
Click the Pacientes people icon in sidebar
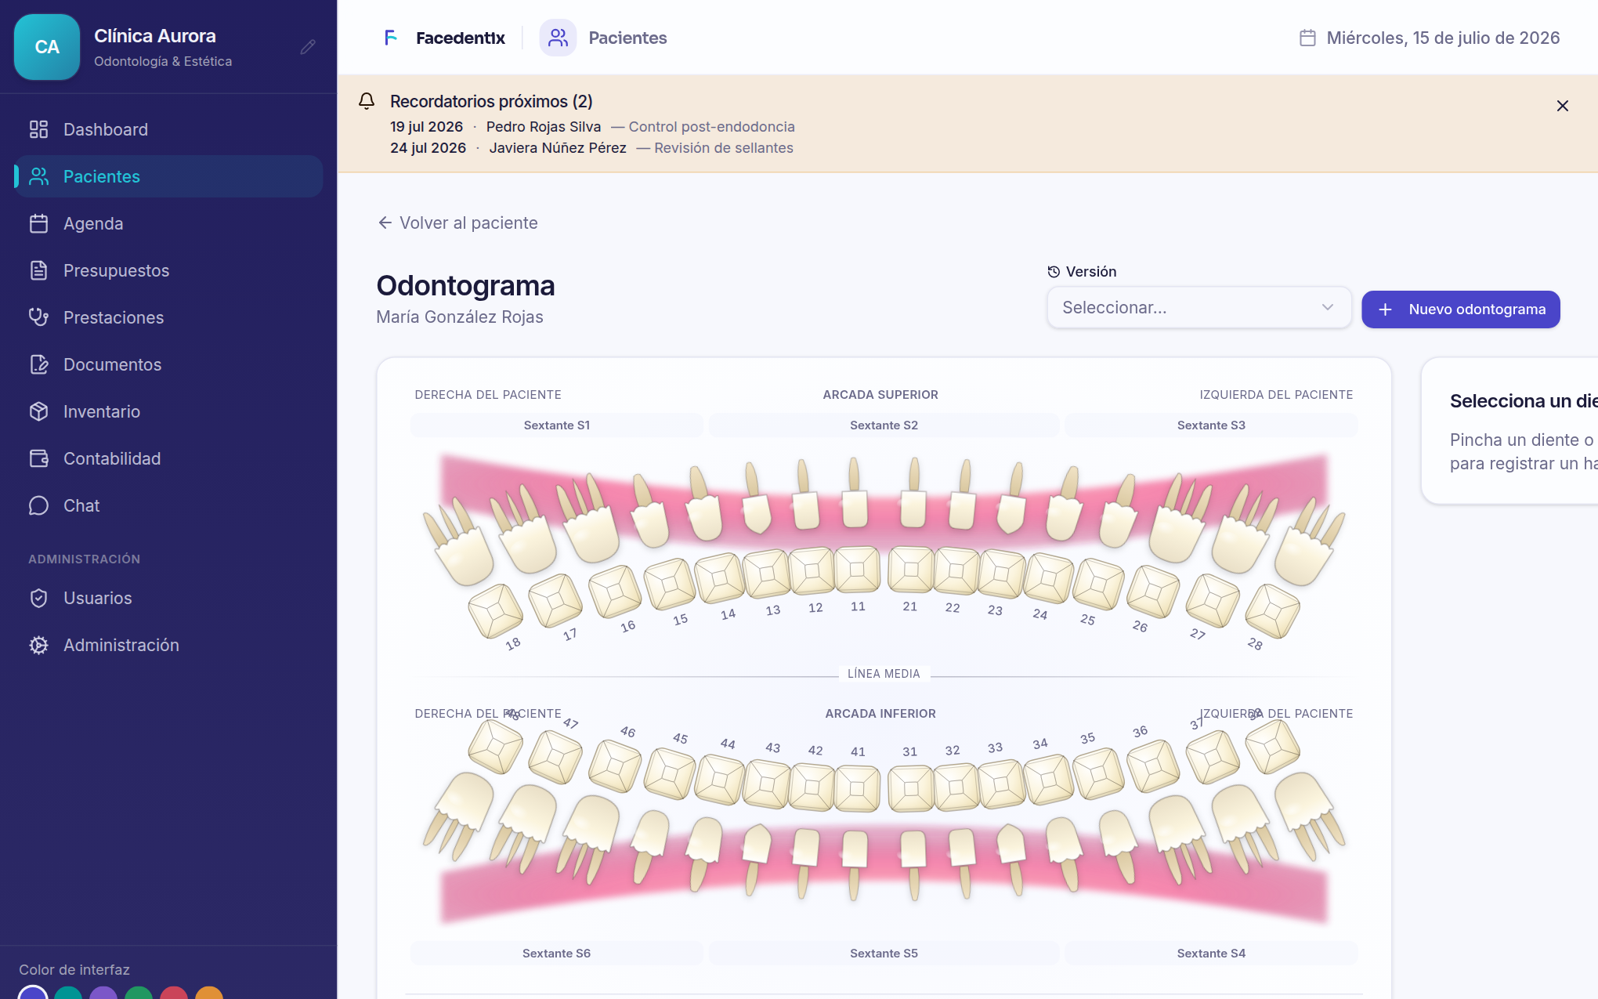pyautogui.click(x=38, y=176)
